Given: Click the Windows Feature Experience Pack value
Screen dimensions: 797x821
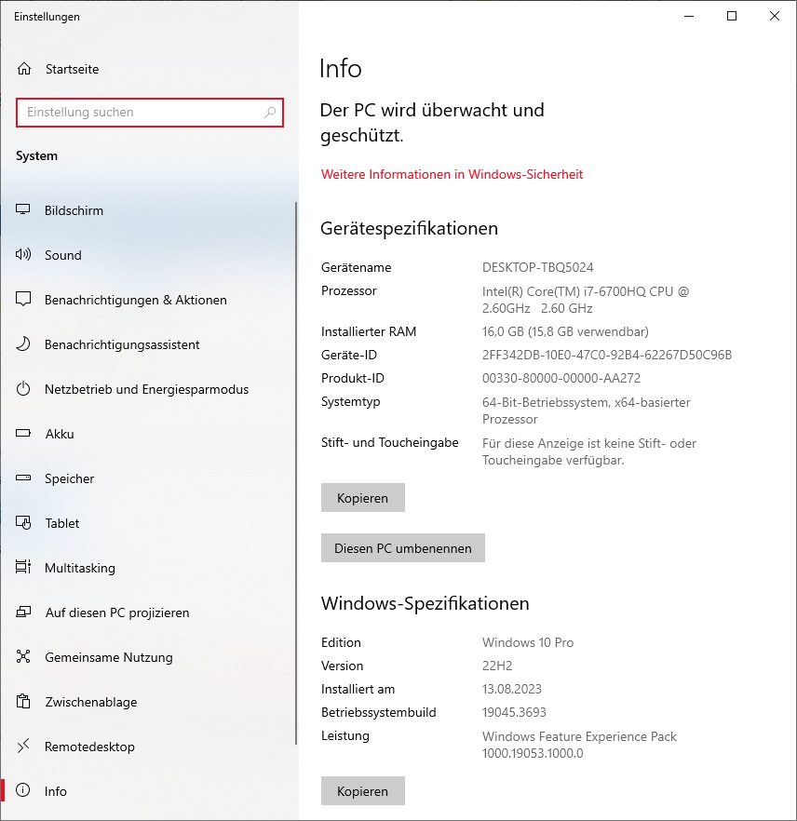Looking at the screenshot, I should click(x=579, y=745).
